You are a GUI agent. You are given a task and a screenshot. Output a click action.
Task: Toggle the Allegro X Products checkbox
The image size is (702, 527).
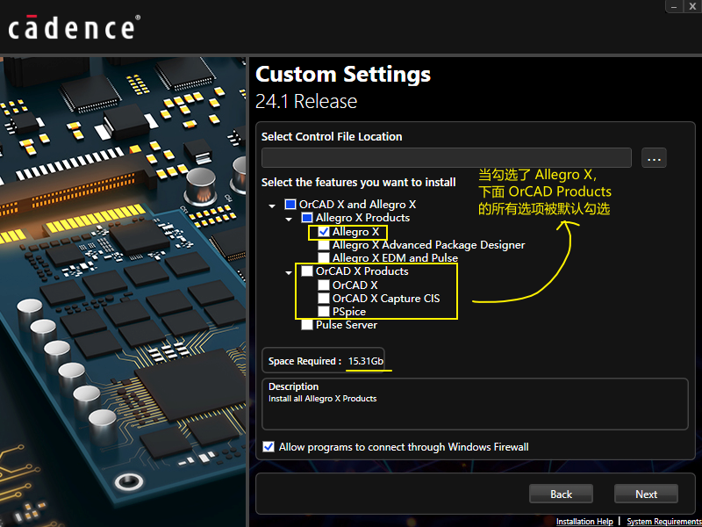tap(307, 218)
